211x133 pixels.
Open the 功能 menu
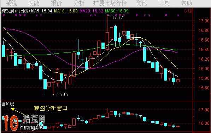point(34,3)
